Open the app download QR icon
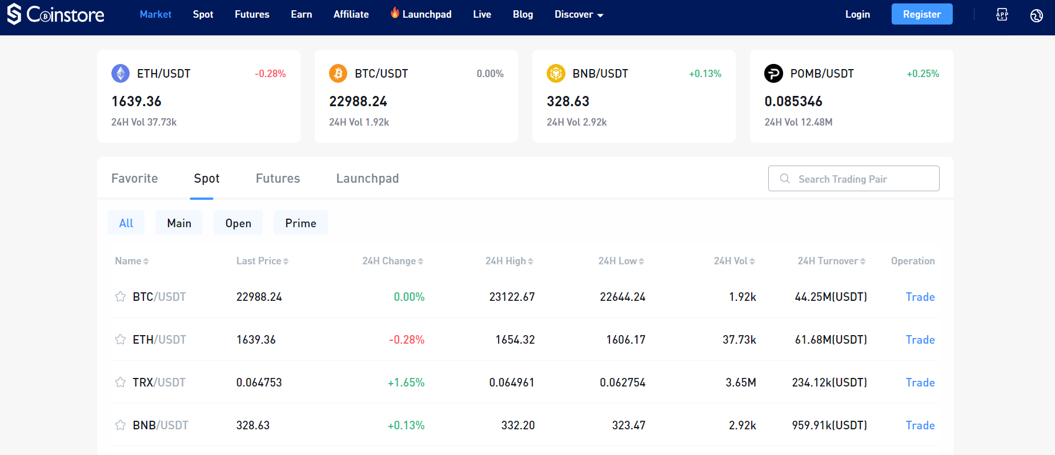 [x=1002, y=15]
